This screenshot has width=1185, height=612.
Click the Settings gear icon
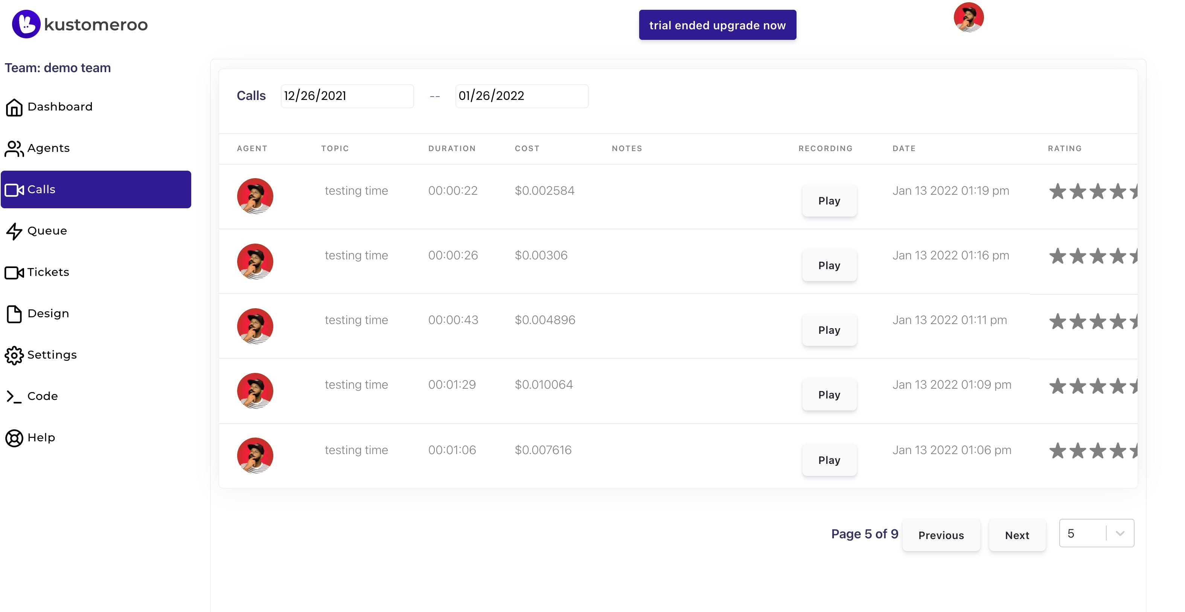coord(14,355)
